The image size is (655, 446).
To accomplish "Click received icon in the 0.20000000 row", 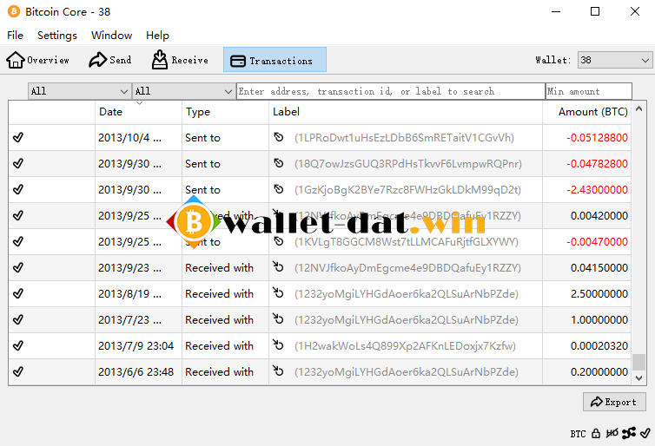I will point(278,371).
